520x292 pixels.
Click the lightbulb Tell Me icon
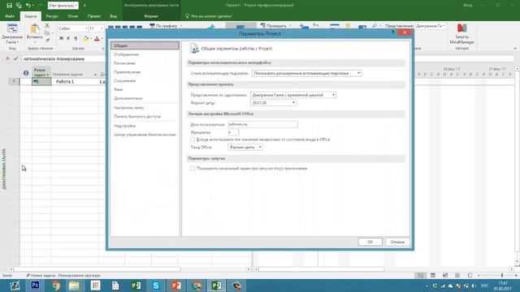(x=187, y=16)
